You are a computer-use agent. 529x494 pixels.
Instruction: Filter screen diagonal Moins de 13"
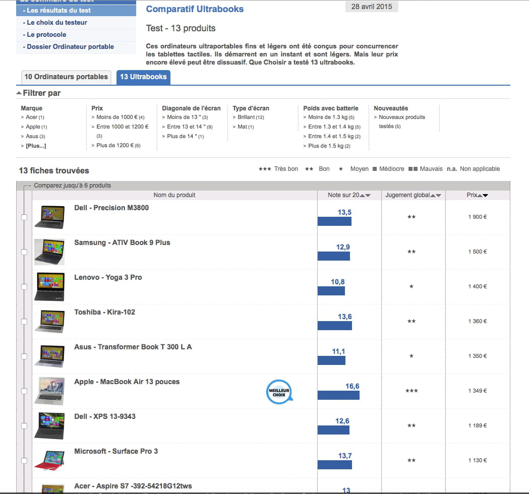188,117
